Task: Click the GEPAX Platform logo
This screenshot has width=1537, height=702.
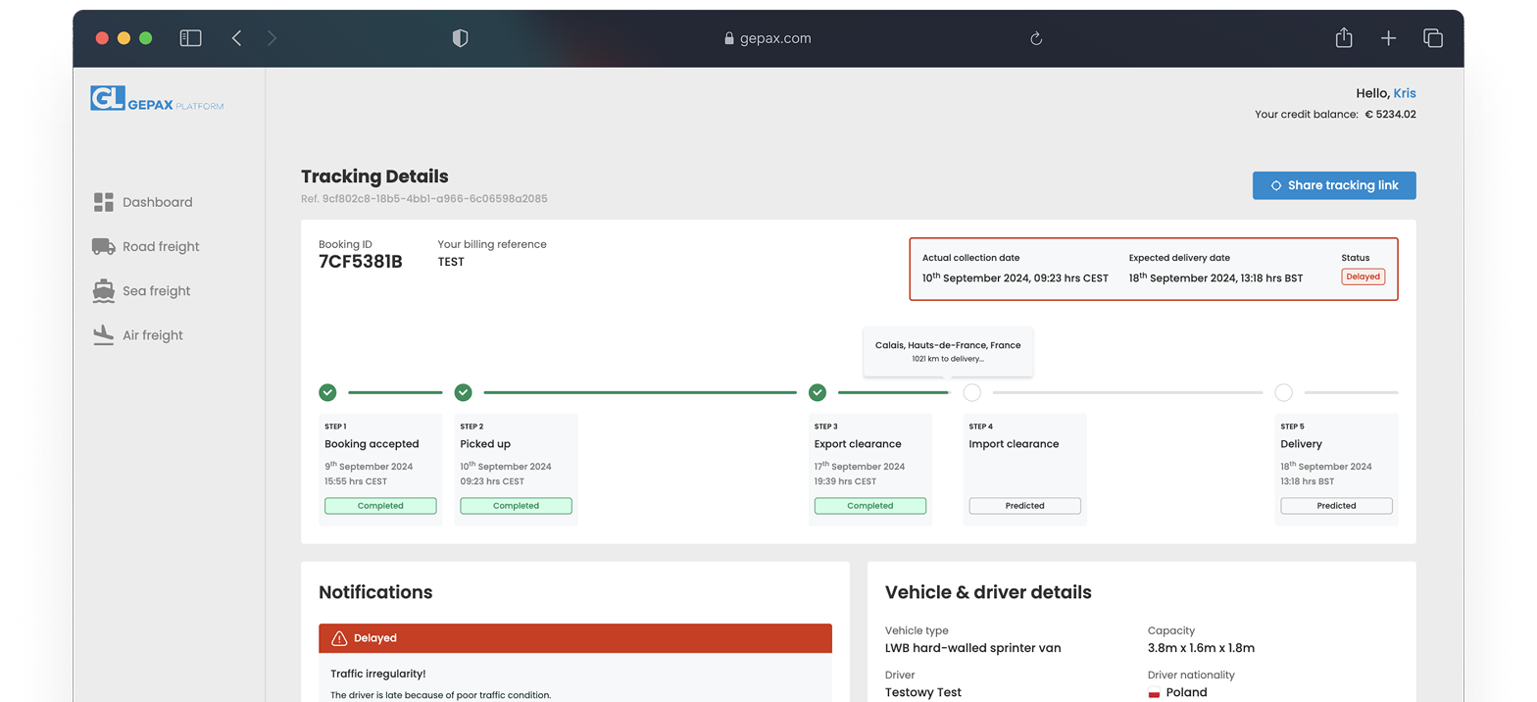Action: coord(157,98)
